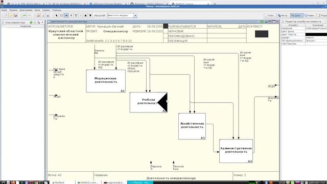
Task: Switch to the Матр... workspace button
Action: [283, 15]
